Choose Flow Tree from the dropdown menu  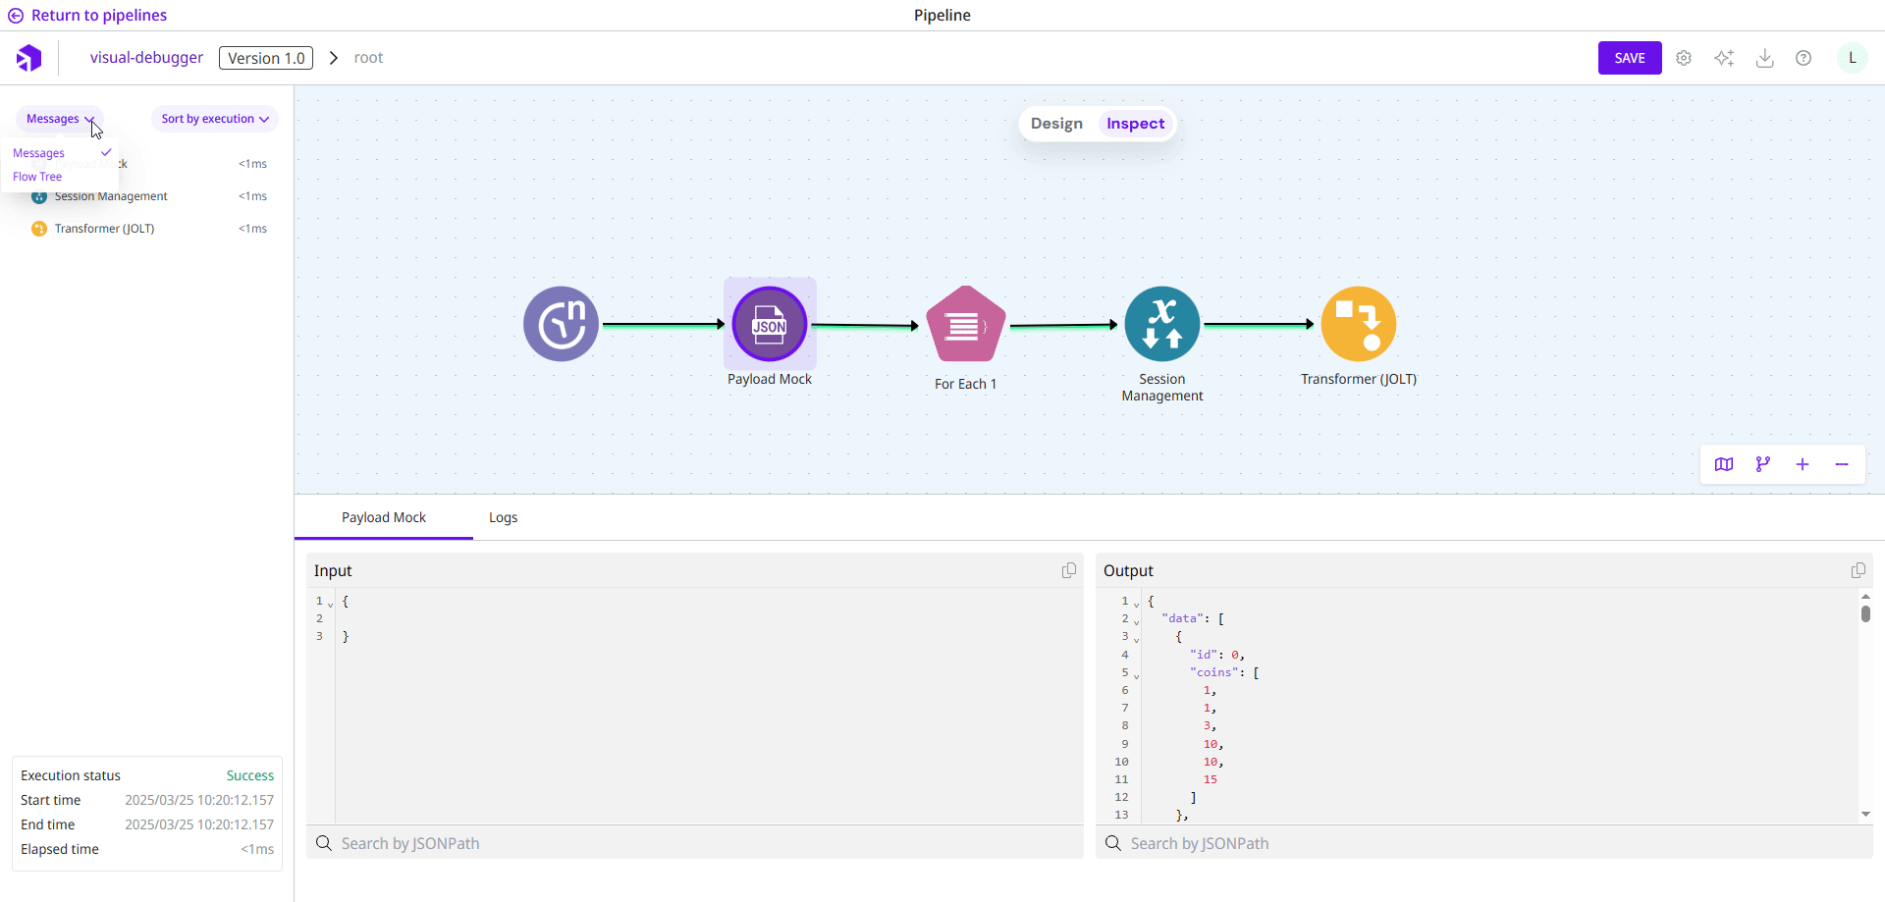pos(37,177)
